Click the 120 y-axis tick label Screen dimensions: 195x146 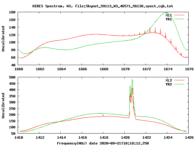(x=12, y=35)
